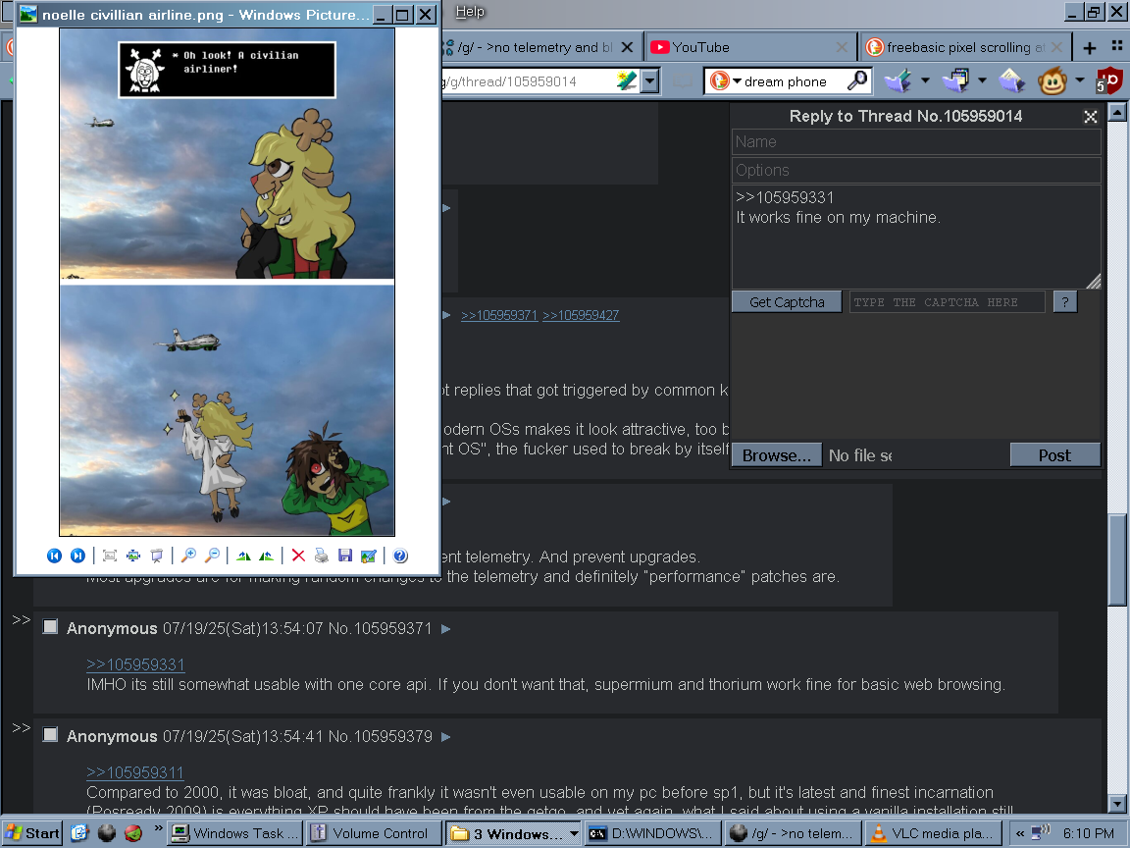Follow reply link >>105959427
The height and width of the screenshot is (848, 1130).
tap(581, 315)
